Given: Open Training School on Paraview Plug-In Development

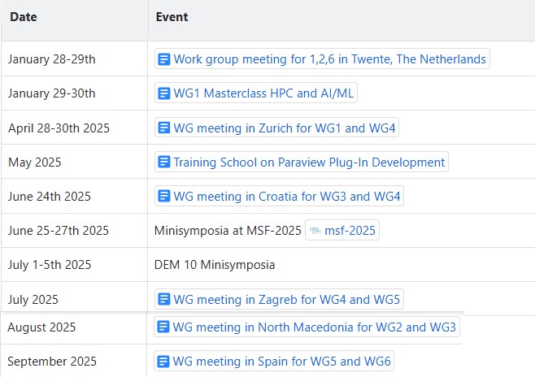Looking at the screenshot, I should (309, 162).
